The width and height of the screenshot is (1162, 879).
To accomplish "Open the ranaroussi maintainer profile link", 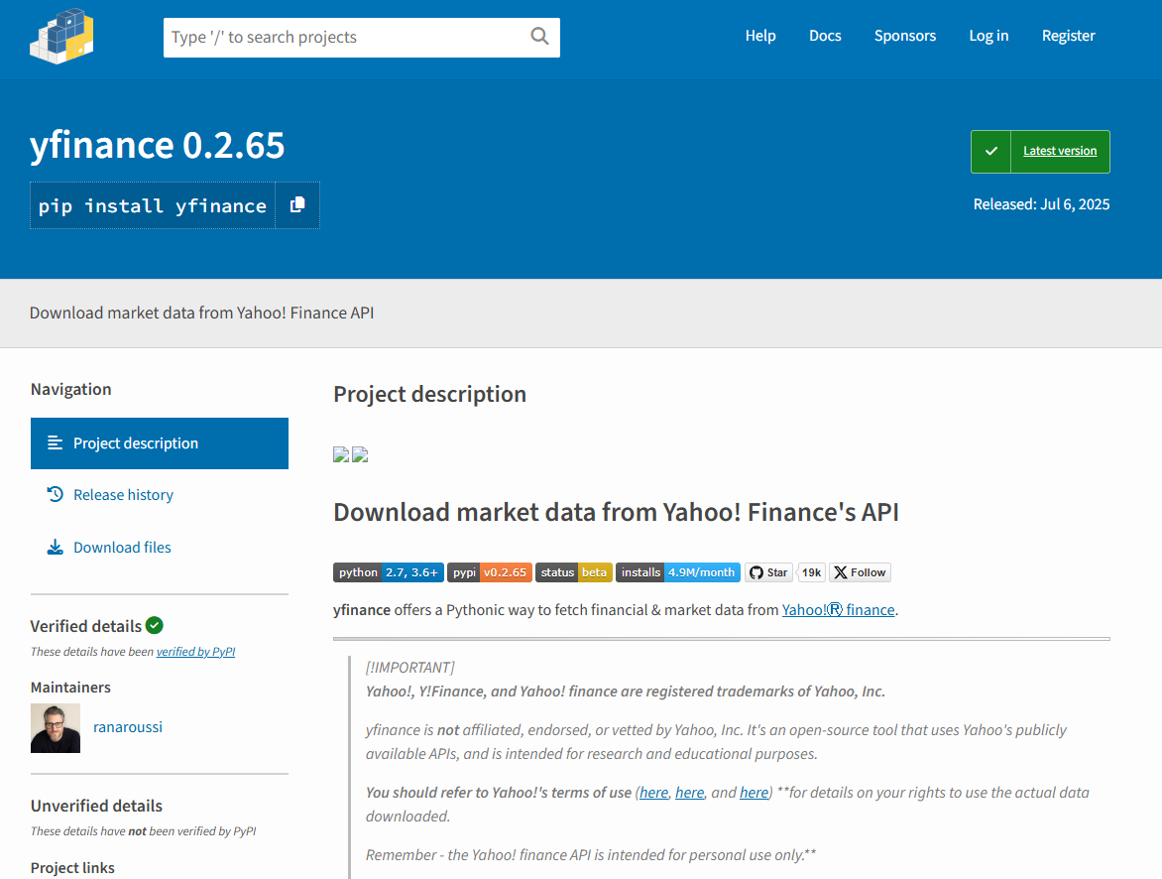I will click(128, 727).
